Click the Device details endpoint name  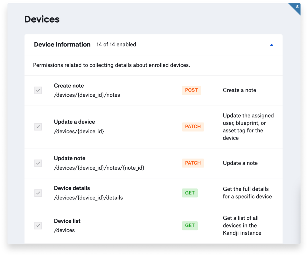point(72,188)
